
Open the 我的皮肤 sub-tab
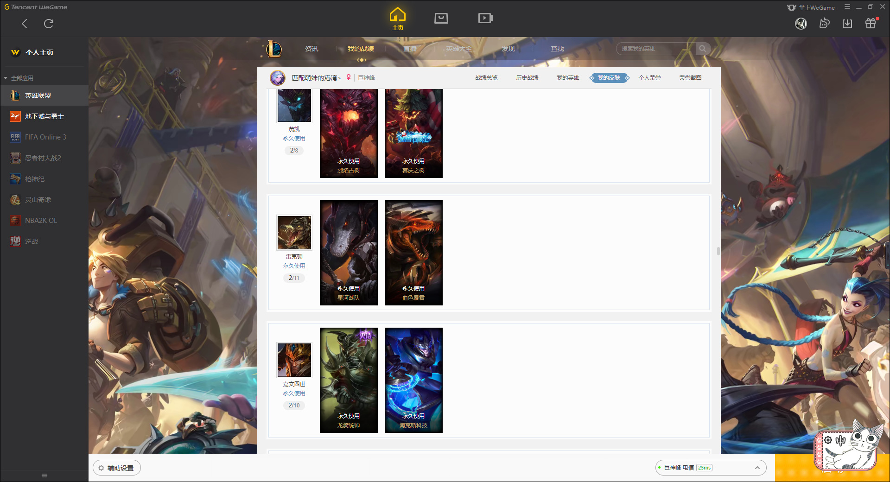[x=609, y=78]
